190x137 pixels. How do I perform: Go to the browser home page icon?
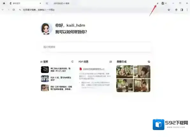pos(4,3)
